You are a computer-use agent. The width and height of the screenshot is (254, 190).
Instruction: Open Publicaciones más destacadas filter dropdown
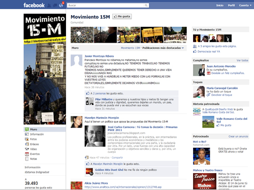[x=163, y=48]
